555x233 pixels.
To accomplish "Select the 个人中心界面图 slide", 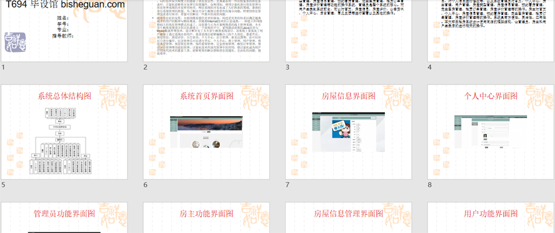I will [x=491, y=132].
